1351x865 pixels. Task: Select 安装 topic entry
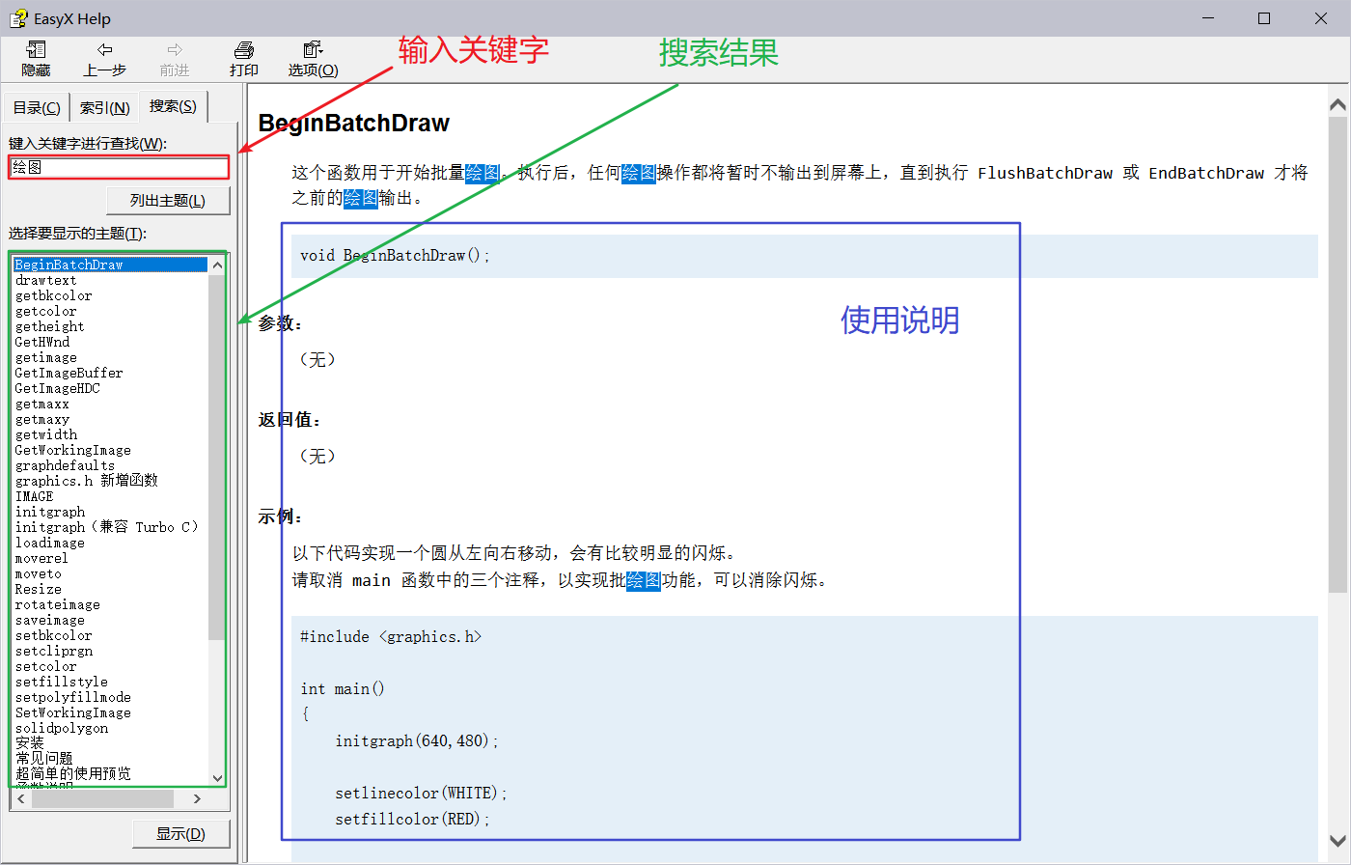coord(30,743)
